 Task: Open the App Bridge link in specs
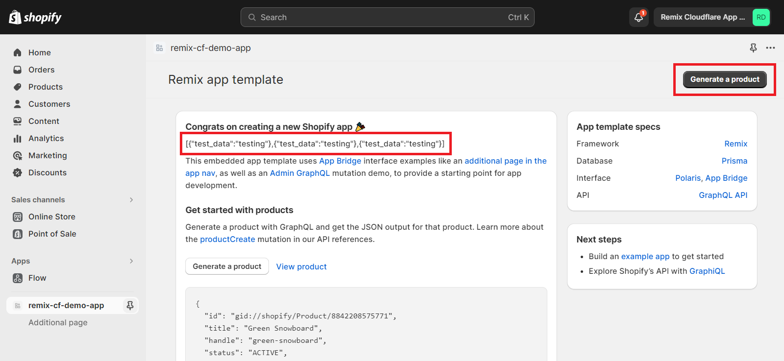[x=726, y=178]
